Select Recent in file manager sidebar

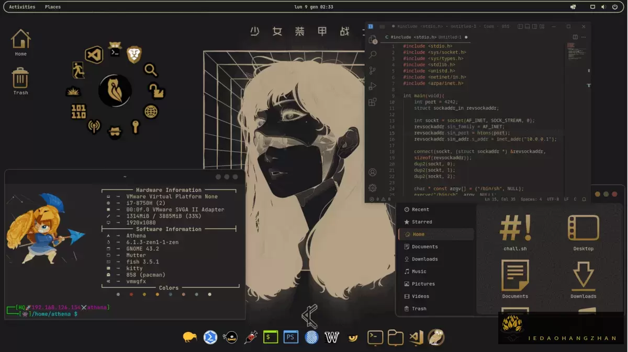436,209
